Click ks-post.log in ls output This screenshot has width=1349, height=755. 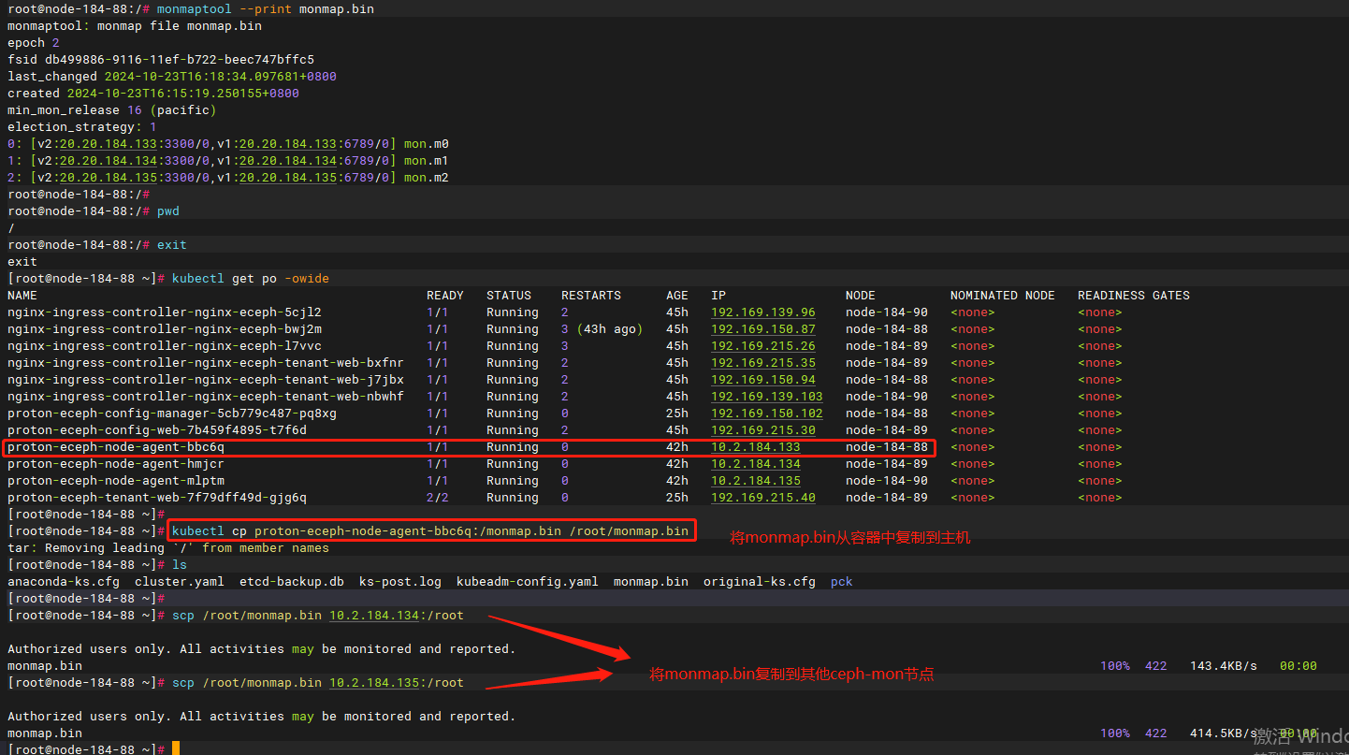(400, 582)
